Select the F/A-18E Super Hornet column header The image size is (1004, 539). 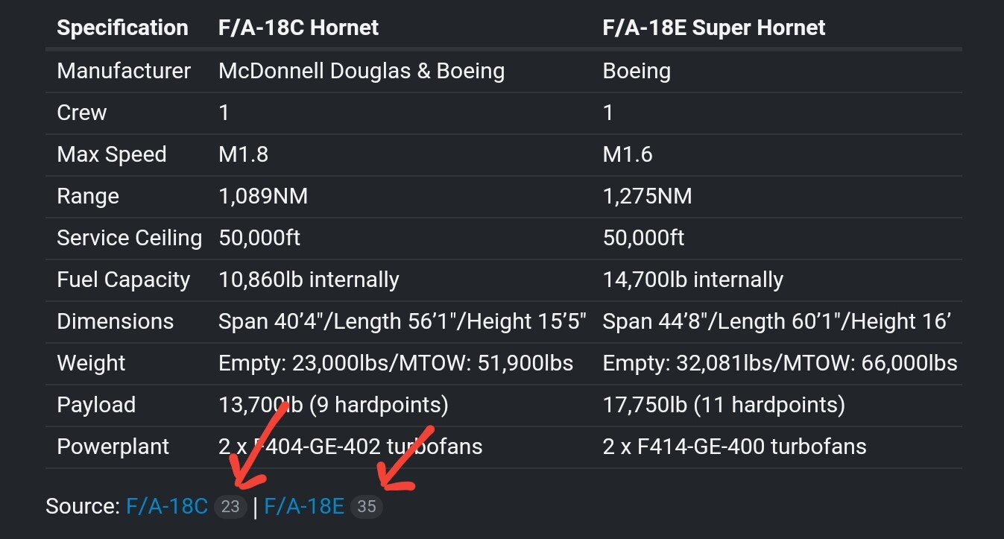coord(713,28)
